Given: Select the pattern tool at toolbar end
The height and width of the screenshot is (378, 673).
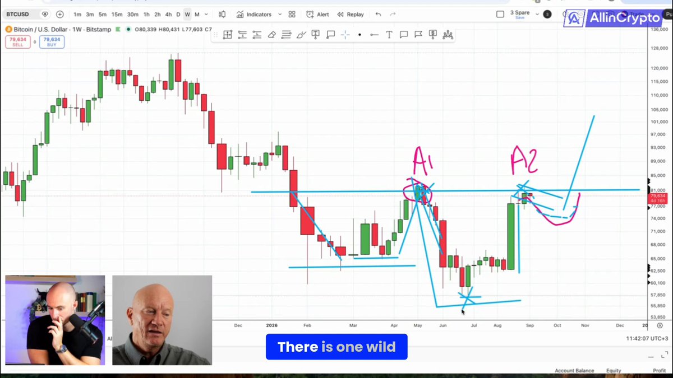Looking at the screenshot, I should pyautogui.click(x=448, y=35).
